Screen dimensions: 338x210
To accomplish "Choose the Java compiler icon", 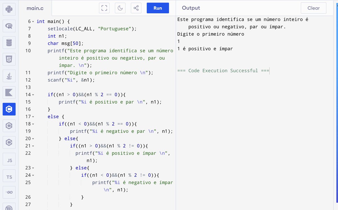I will point(9,76).
